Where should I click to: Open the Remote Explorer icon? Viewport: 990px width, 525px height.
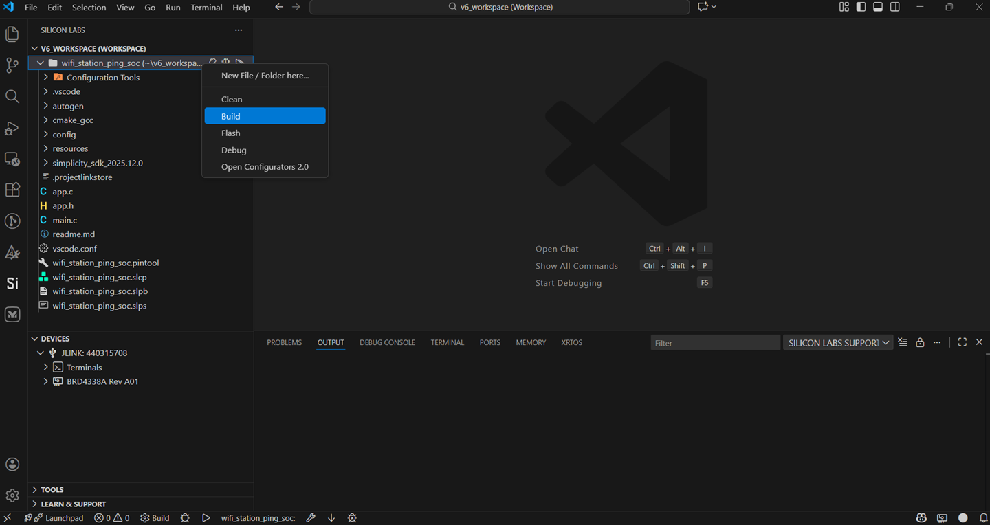pyautogui.click(x=12, y=159)
